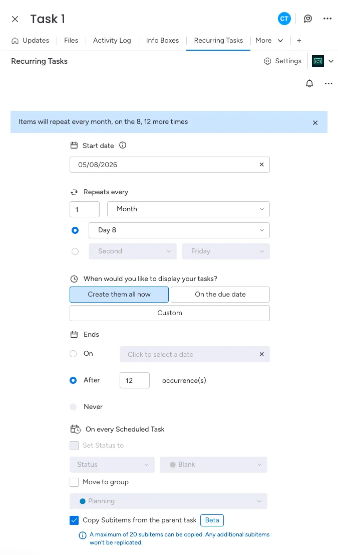Open the conversation chat icon
The height and width of the screenshot is (555, 338).
click(308, 19)
